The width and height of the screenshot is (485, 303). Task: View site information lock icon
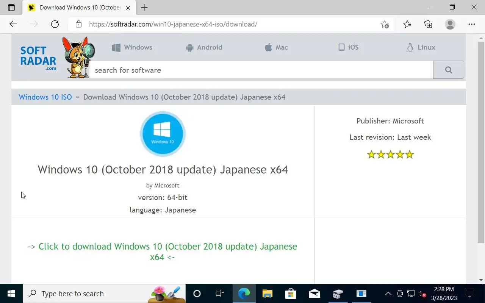[x=78, y=24]
